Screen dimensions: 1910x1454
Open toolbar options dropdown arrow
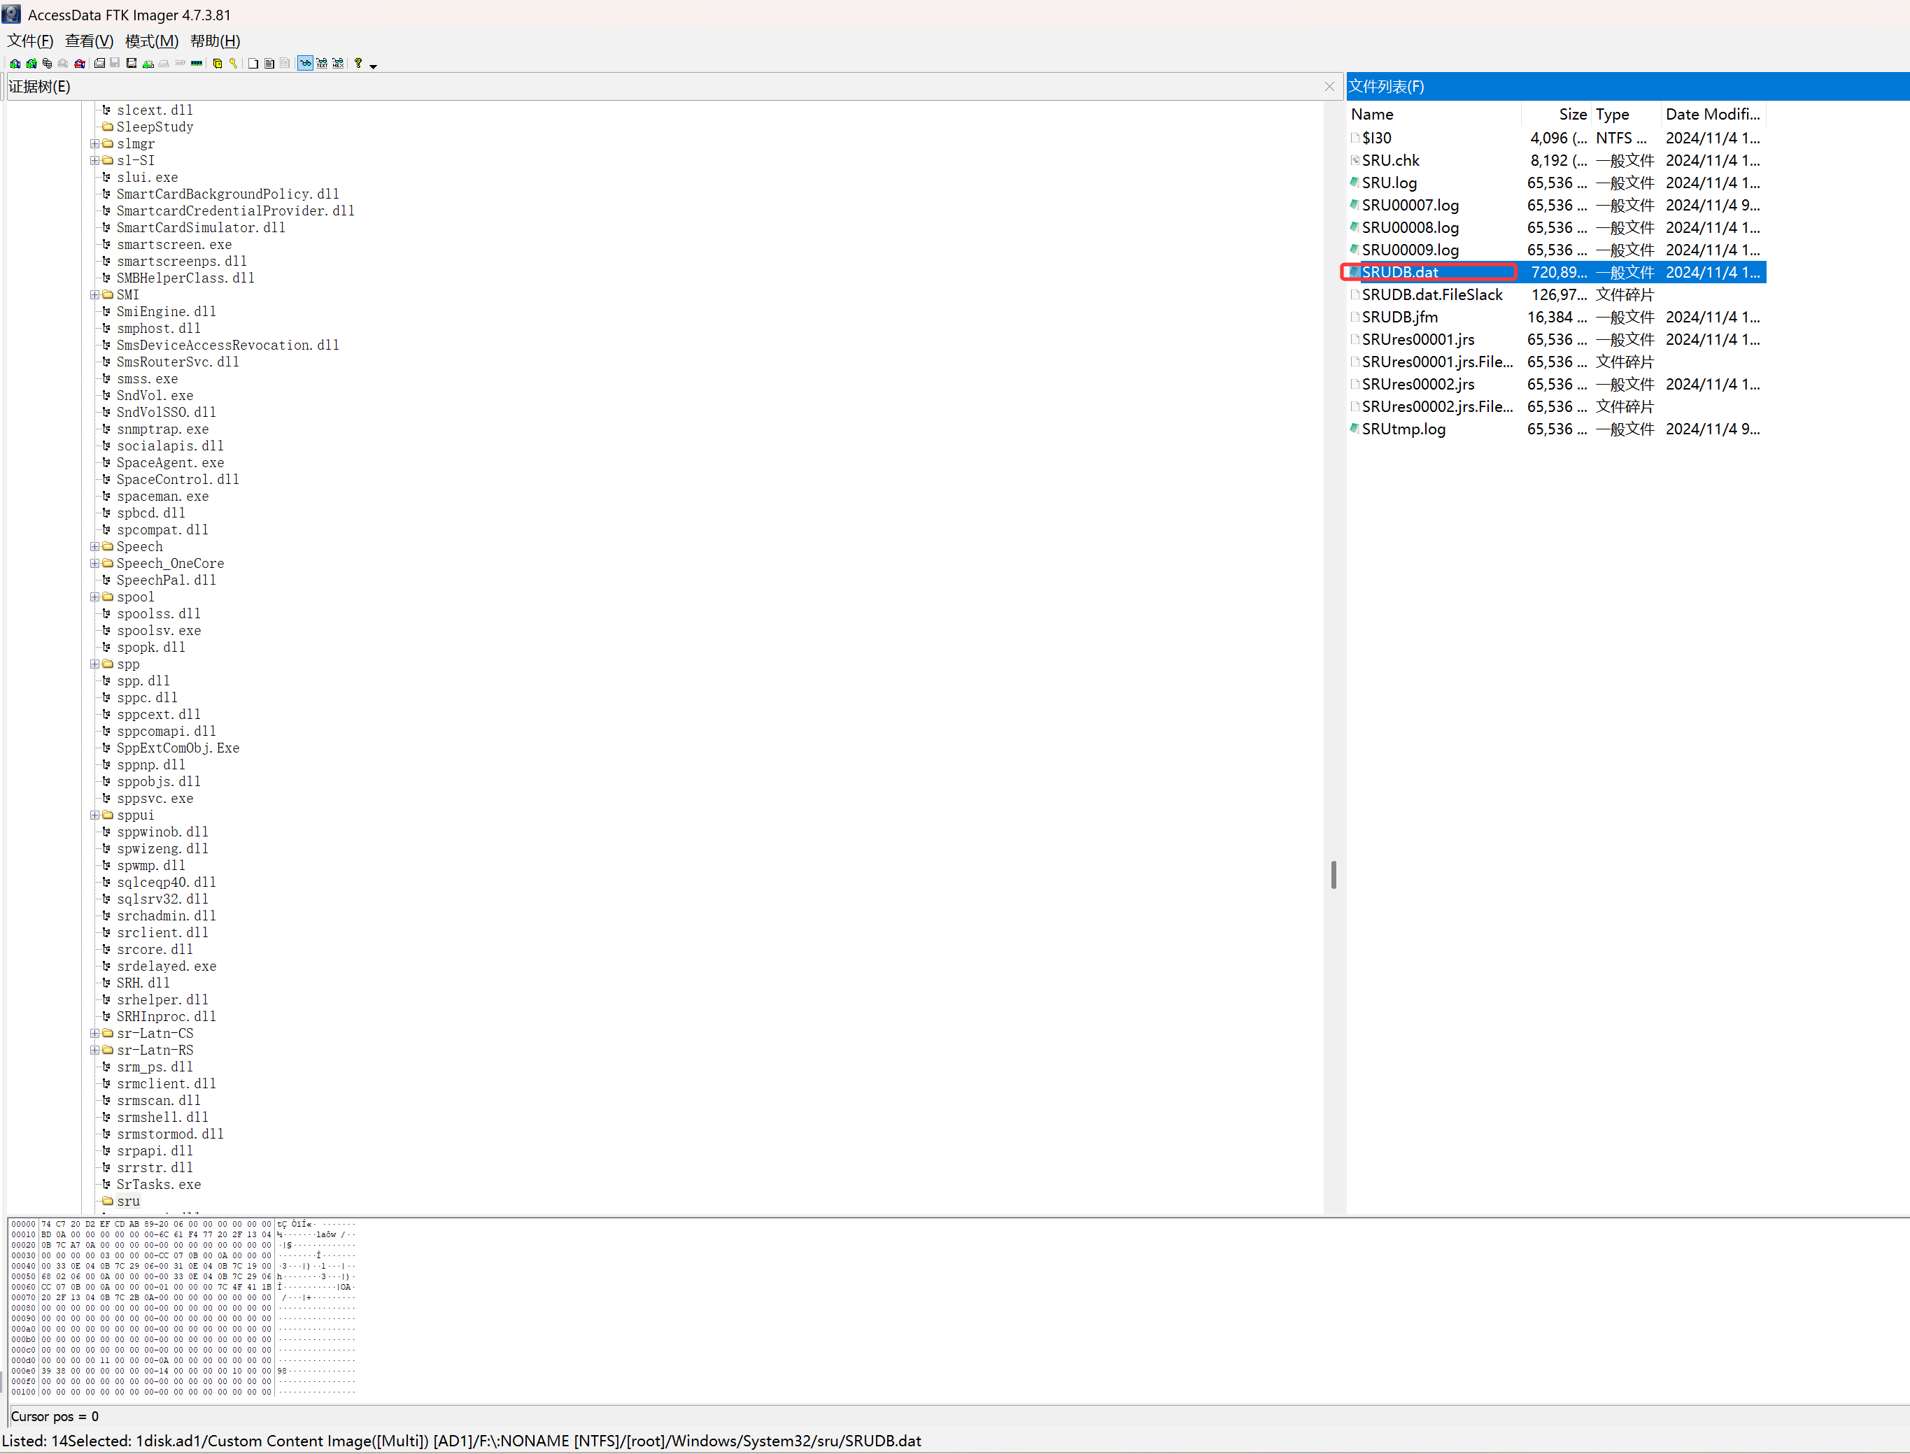[x=373, y=66]
